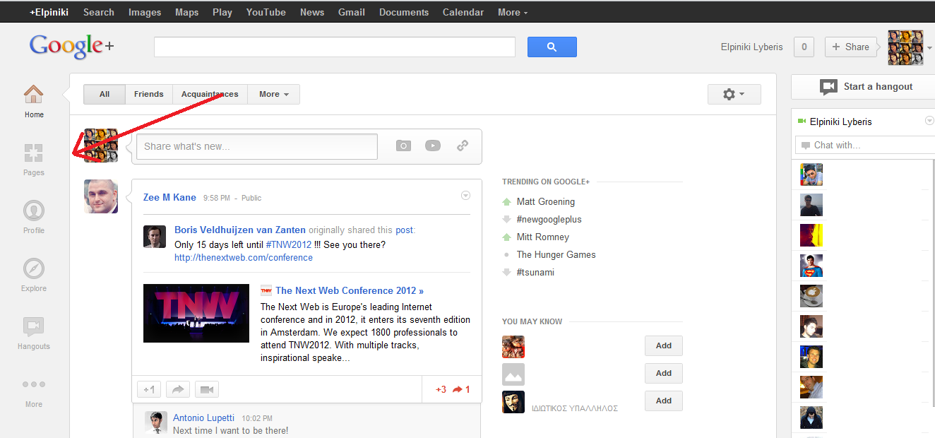The height and width of the screenshot is (438, 935).
Task: Open the Explore compass icon
Action: [33, 268]
